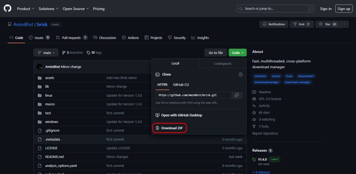Click the Sign up button

pos(344,9)
